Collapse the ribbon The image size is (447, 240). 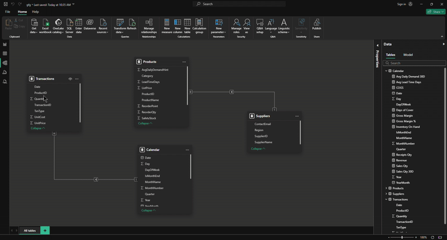pos(442,37)
